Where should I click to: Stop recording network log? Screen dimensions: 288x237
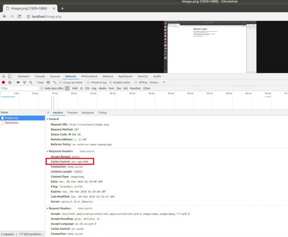coord(3,82)
